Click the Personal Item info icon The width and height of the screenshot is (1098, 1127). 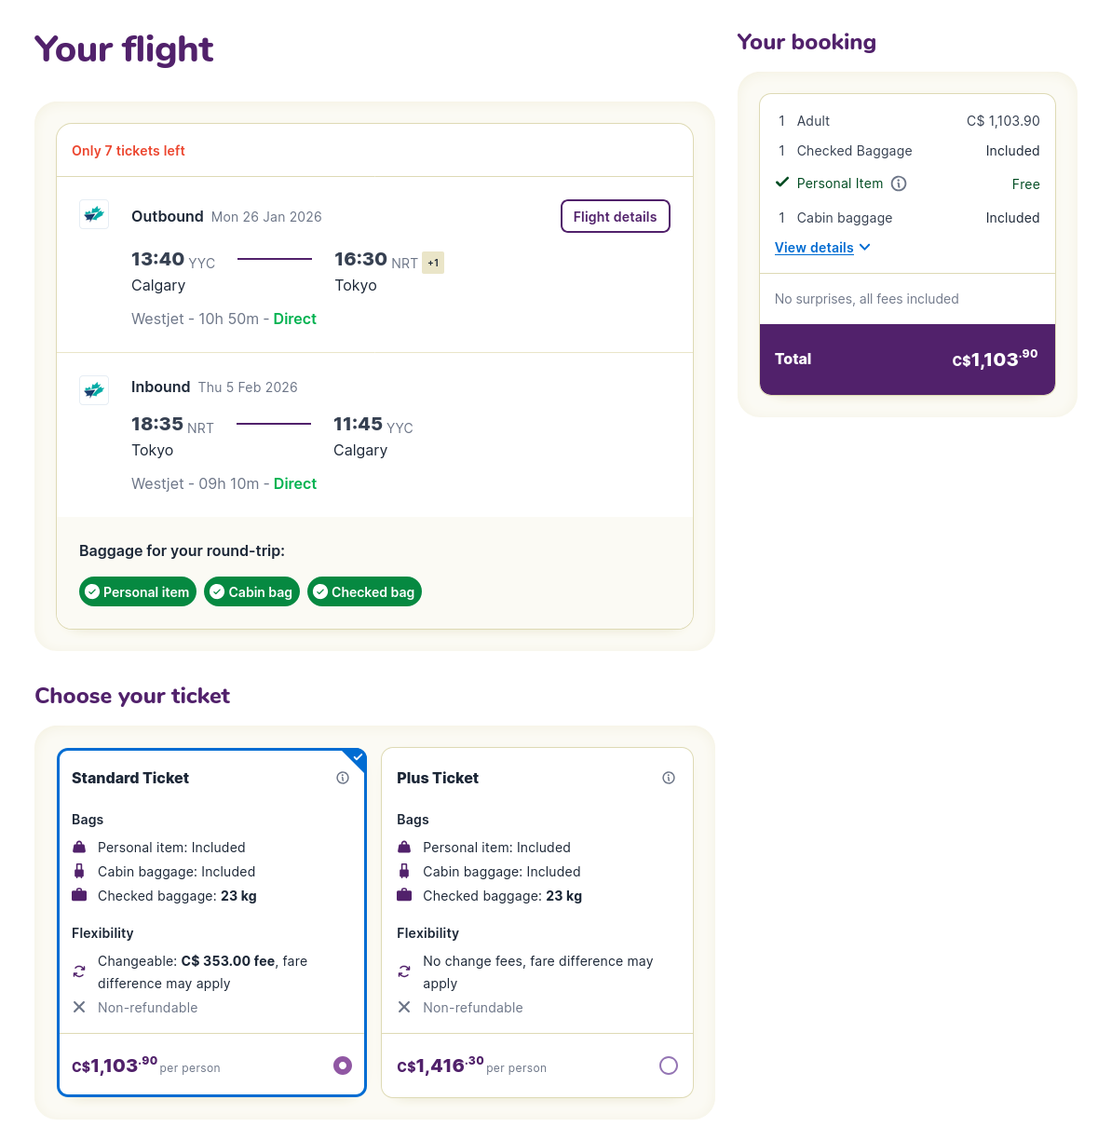pos(898,183)
